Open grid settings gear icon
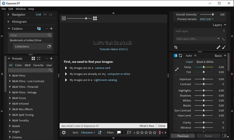The width and height of the screenshot is (234, 140). pyautogui.click(x=64, y=132)
